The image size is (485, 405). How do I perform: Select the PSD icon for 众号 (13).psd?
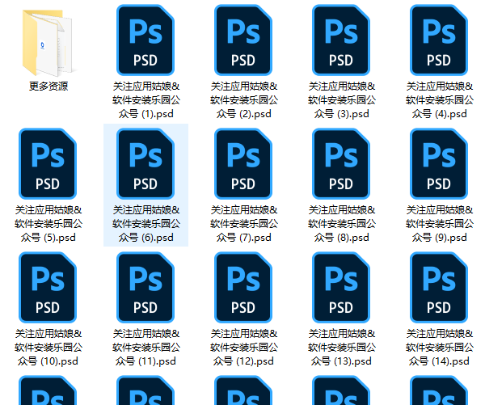[341, 288]
